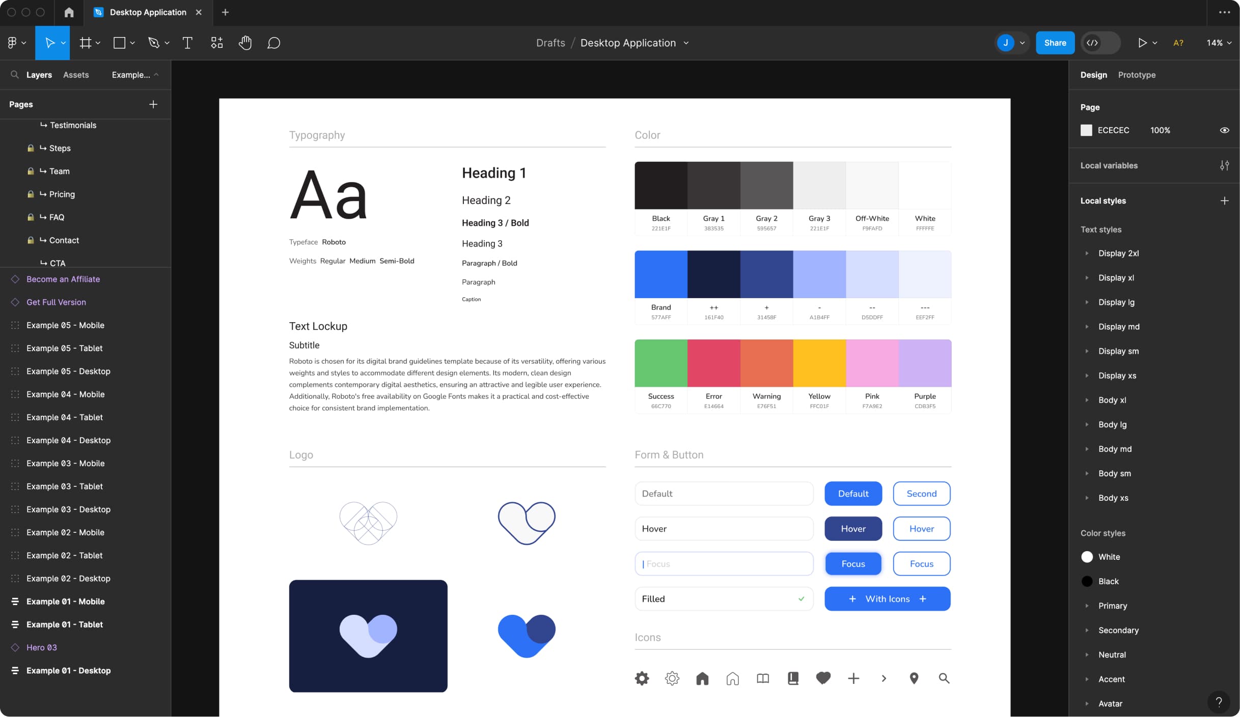1240x717 pixels.
Task: Select the Become an Affiliate layer
Action: 63,279
